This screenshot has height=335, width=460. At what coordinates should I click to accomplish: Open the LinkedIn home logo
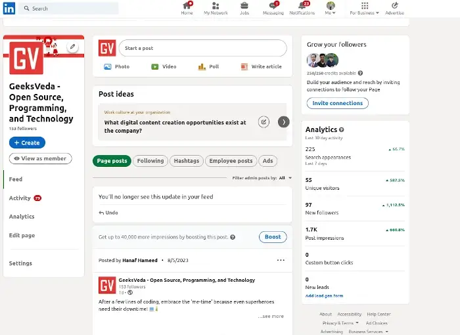[9, 9]
